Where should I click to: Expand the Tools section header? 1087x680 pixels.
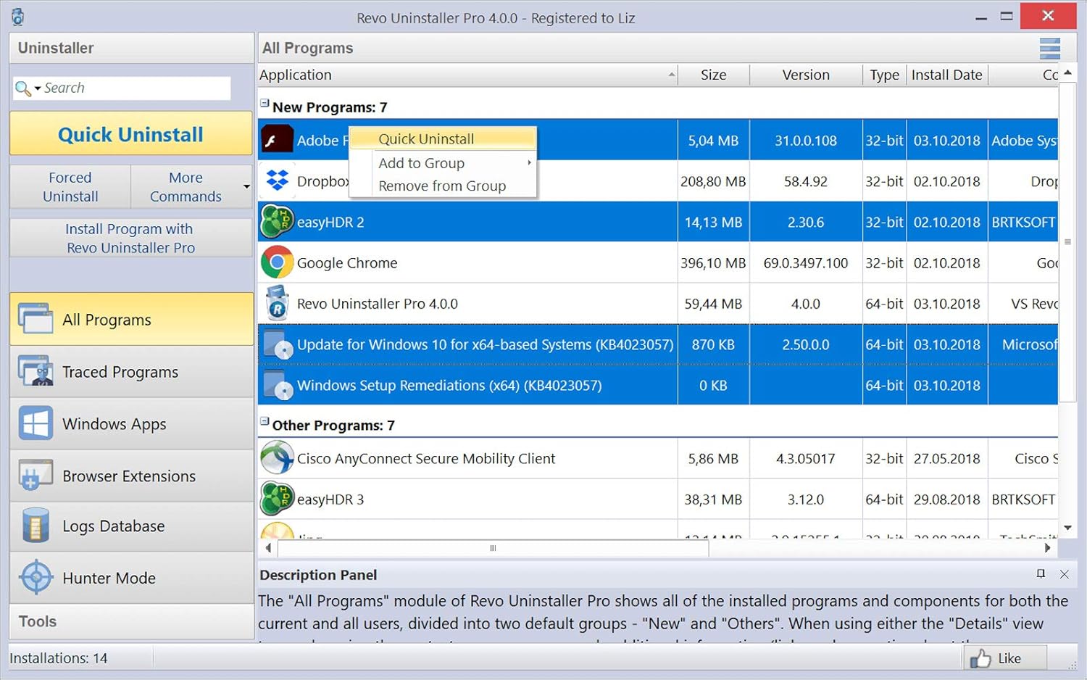pyautogui.click(x=131, y=621)
